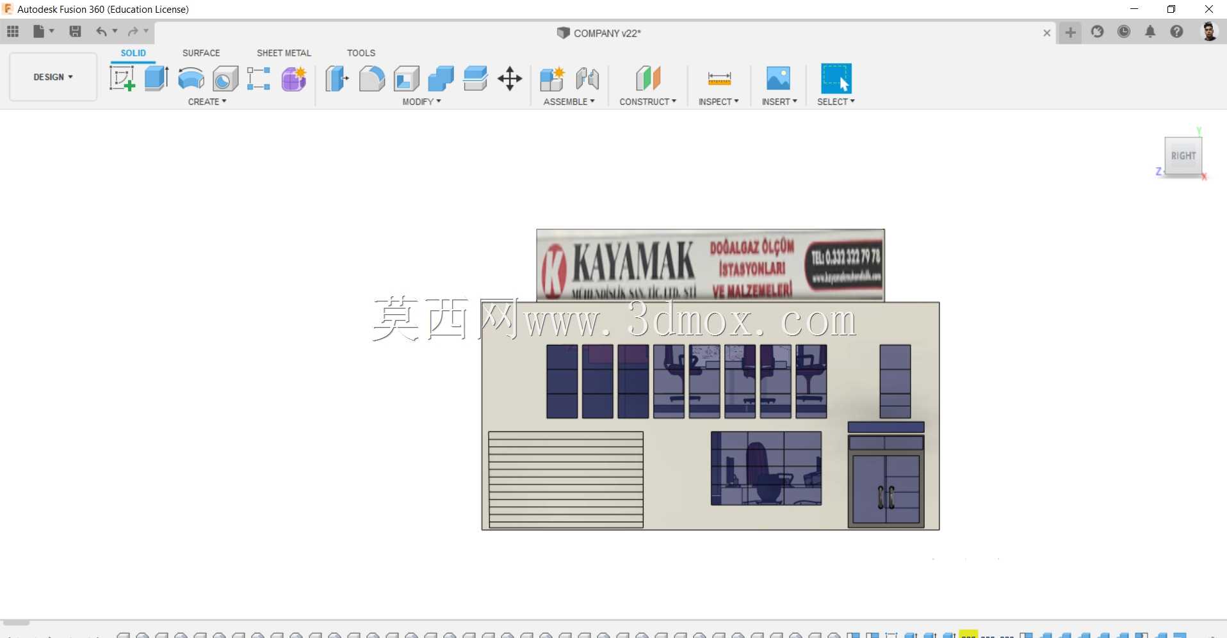
Task: Select the COMPANY v22 document tab
Action: [x=599, y=33]
